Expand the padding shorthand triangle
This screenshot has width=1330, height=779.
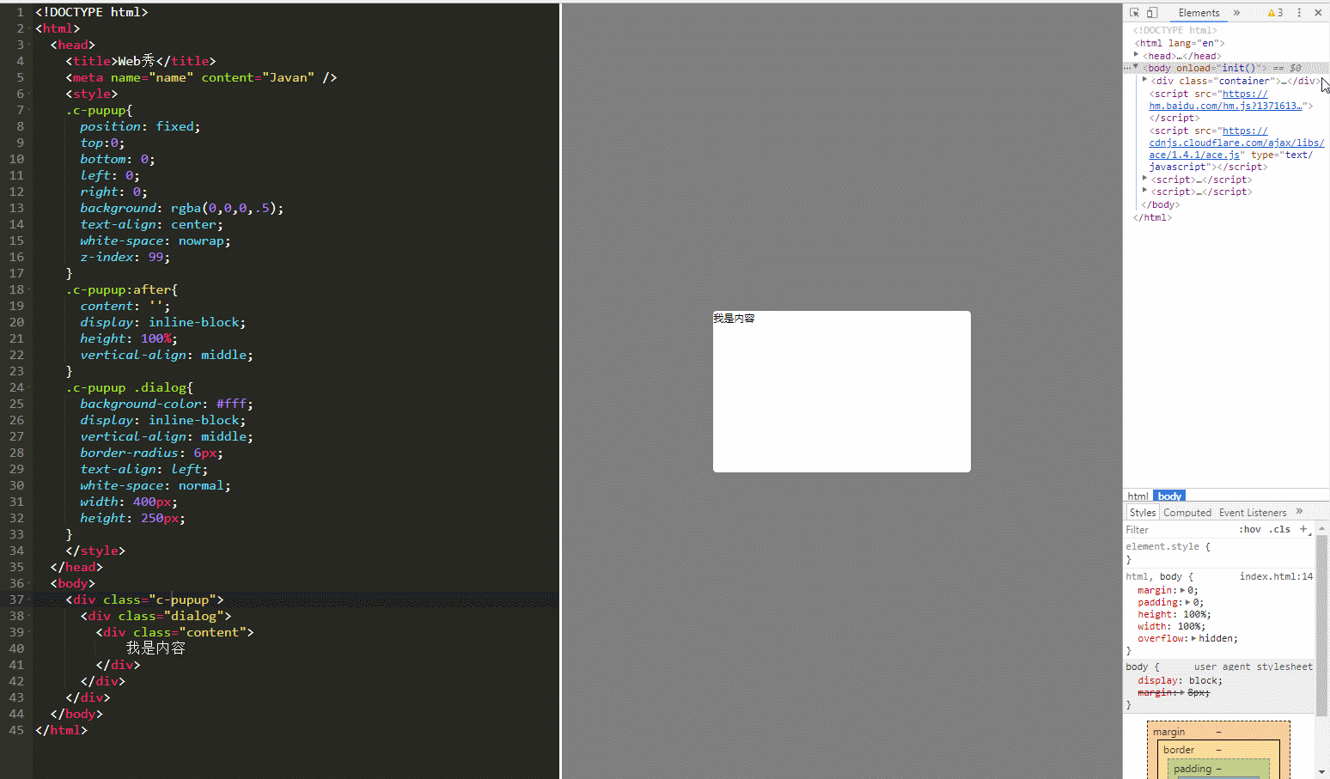pyautogui.click(x=1188, y=602)
